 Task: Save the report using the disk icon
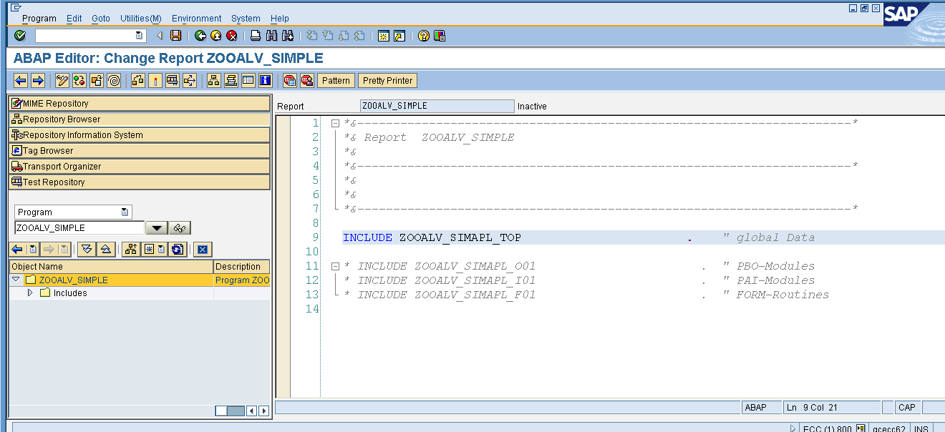[176, 35]
